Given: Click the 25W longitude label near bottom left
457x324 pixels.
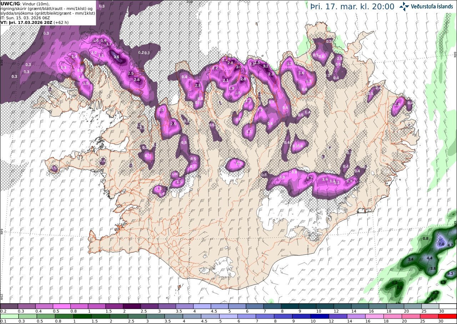Looking at the screenshot, I should (x=2, y=297).
